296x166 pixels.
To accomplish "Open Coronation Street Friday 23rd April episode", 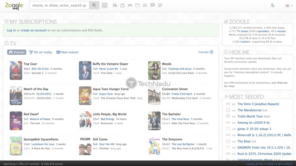I will point(182,94).
